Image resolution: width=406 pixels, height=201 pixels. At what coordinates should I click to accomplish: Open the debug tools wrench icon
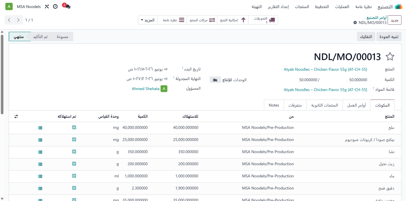tap(47, 7)
